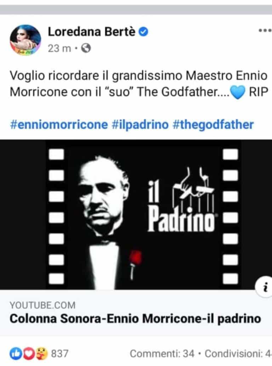Open the Condivisioni shares count
Screen dimensions: 272x366
click(238, 354)
